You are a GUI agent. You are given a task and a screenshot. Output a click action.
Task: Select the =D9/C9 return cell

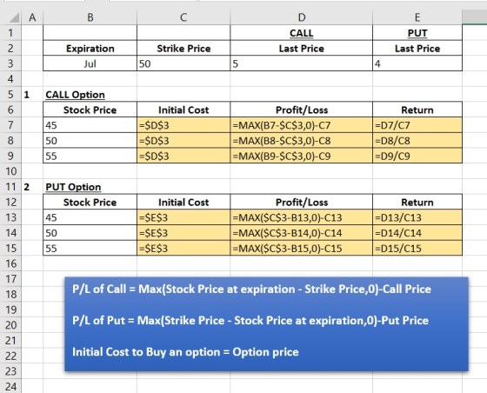click(x=417, y=156)
